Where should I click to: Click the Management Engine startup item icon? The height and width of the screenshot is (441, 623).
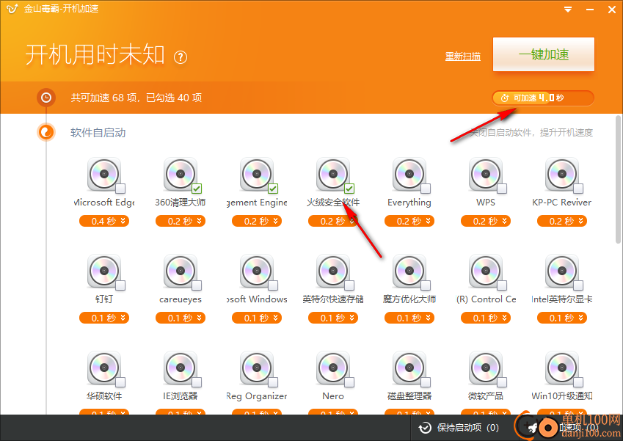point(257,174)
